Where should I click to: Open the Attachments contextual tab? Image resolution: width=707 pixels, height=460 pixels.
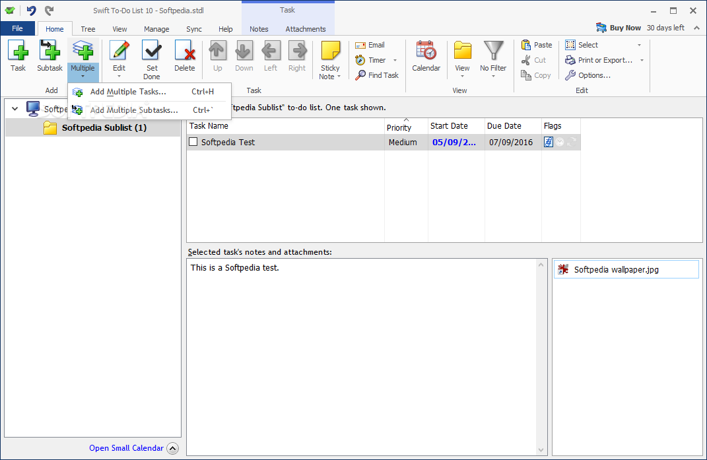[305, 29]
